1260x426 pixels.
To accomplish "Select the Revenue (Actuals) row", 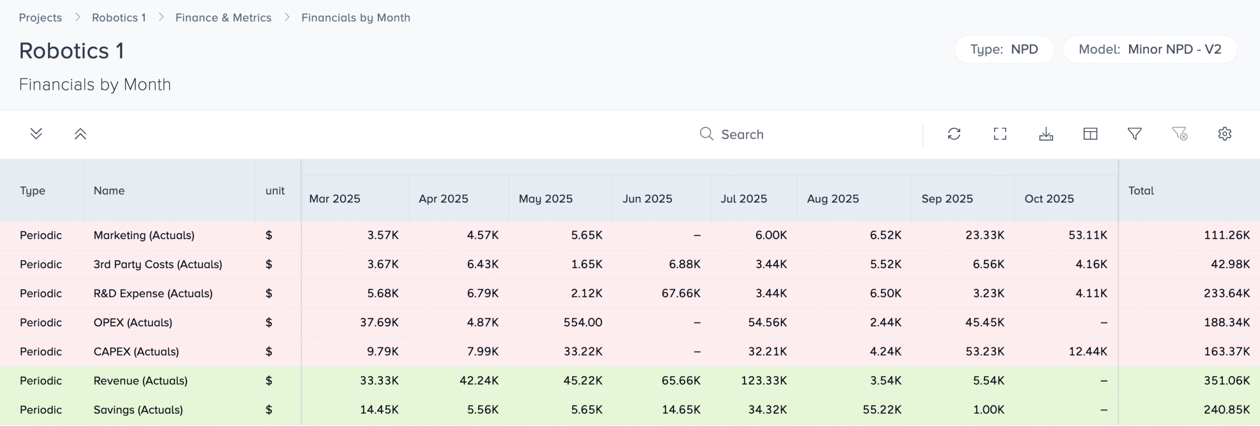I will click(x=140, y=381).
